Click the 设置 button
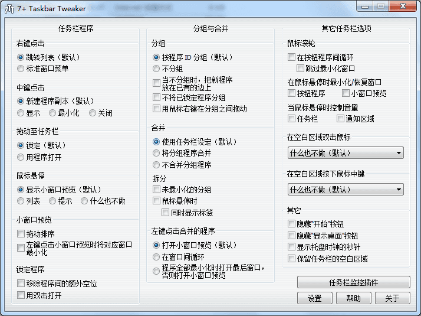This screenshot has height=316, width=421. pos(315,298)
